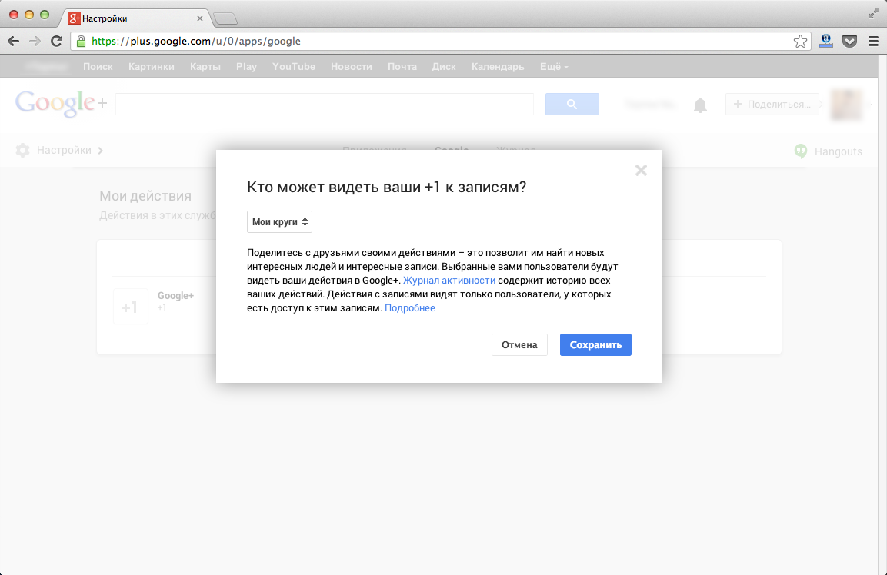Open Hangouts panel
This screenshot has height=575, width=887.
pos(829,151)
